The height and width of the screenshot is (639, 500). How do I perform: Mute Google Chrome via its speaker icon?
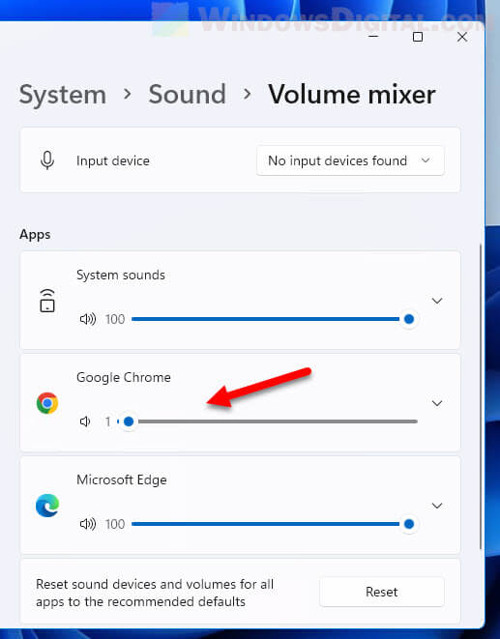point(85,421)
